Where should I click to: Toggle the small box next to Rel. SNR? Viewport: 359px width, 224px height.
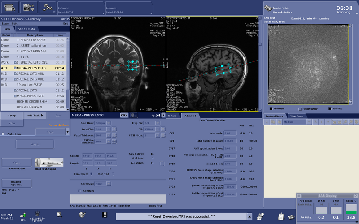[x=162, y=164]
